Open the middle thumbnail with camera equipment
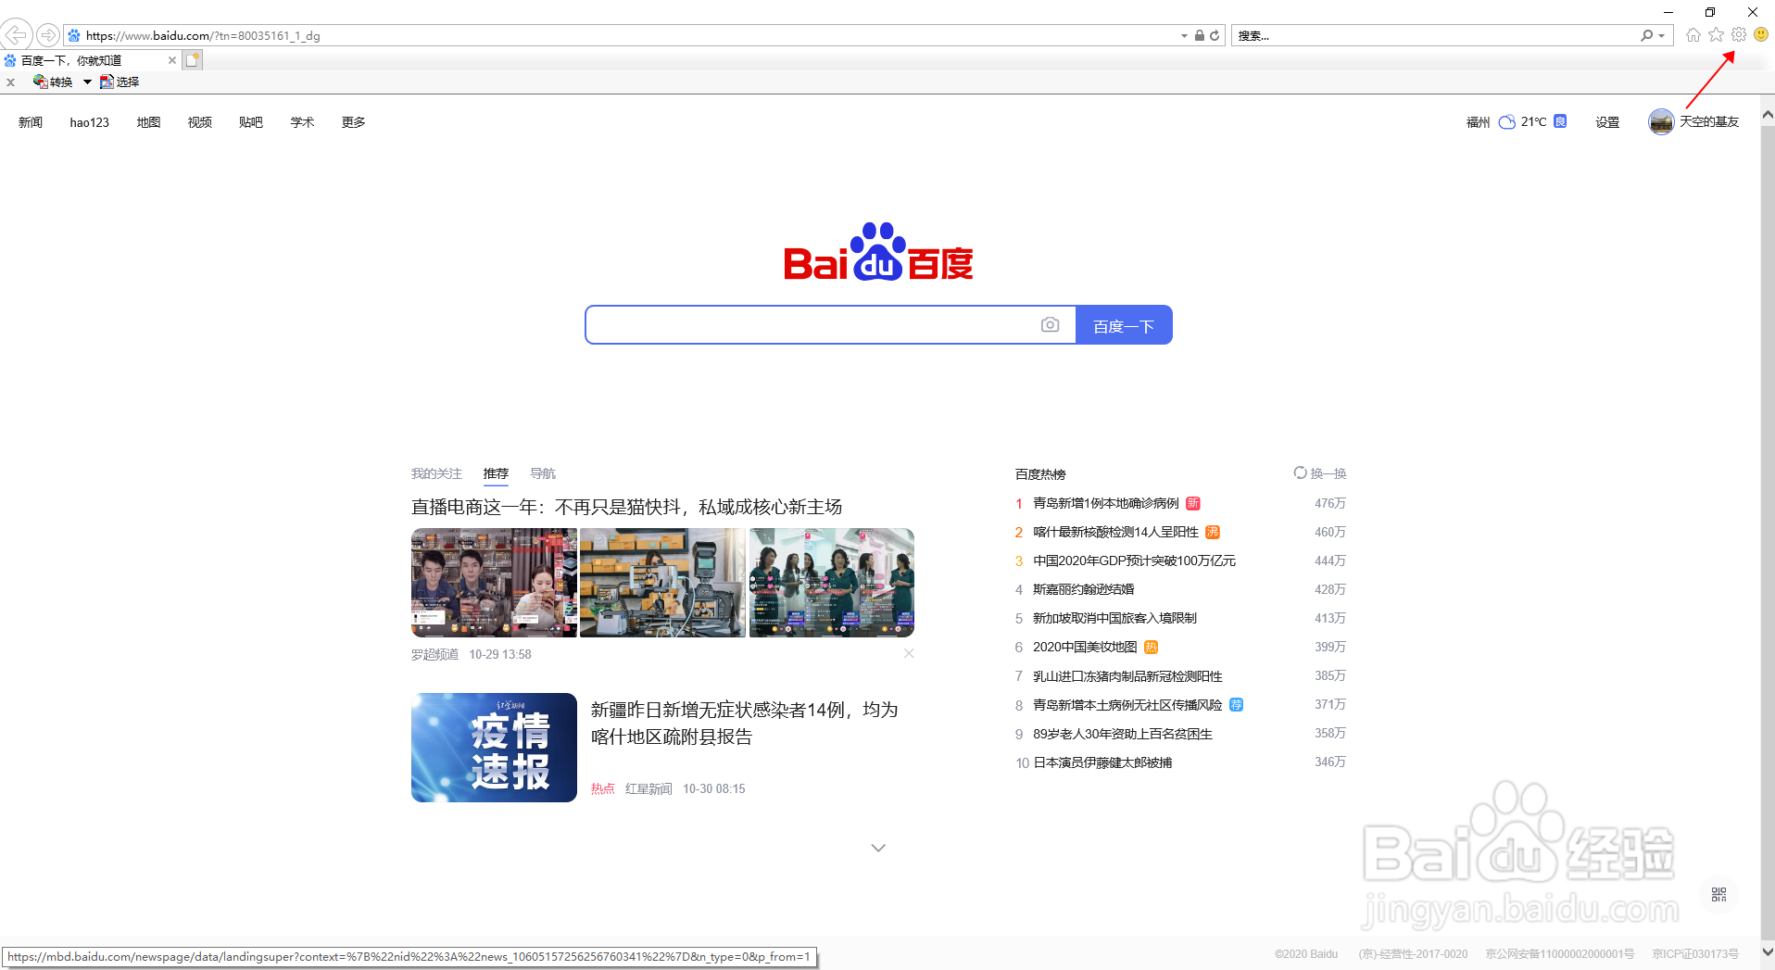 click(x=662, y=583)
